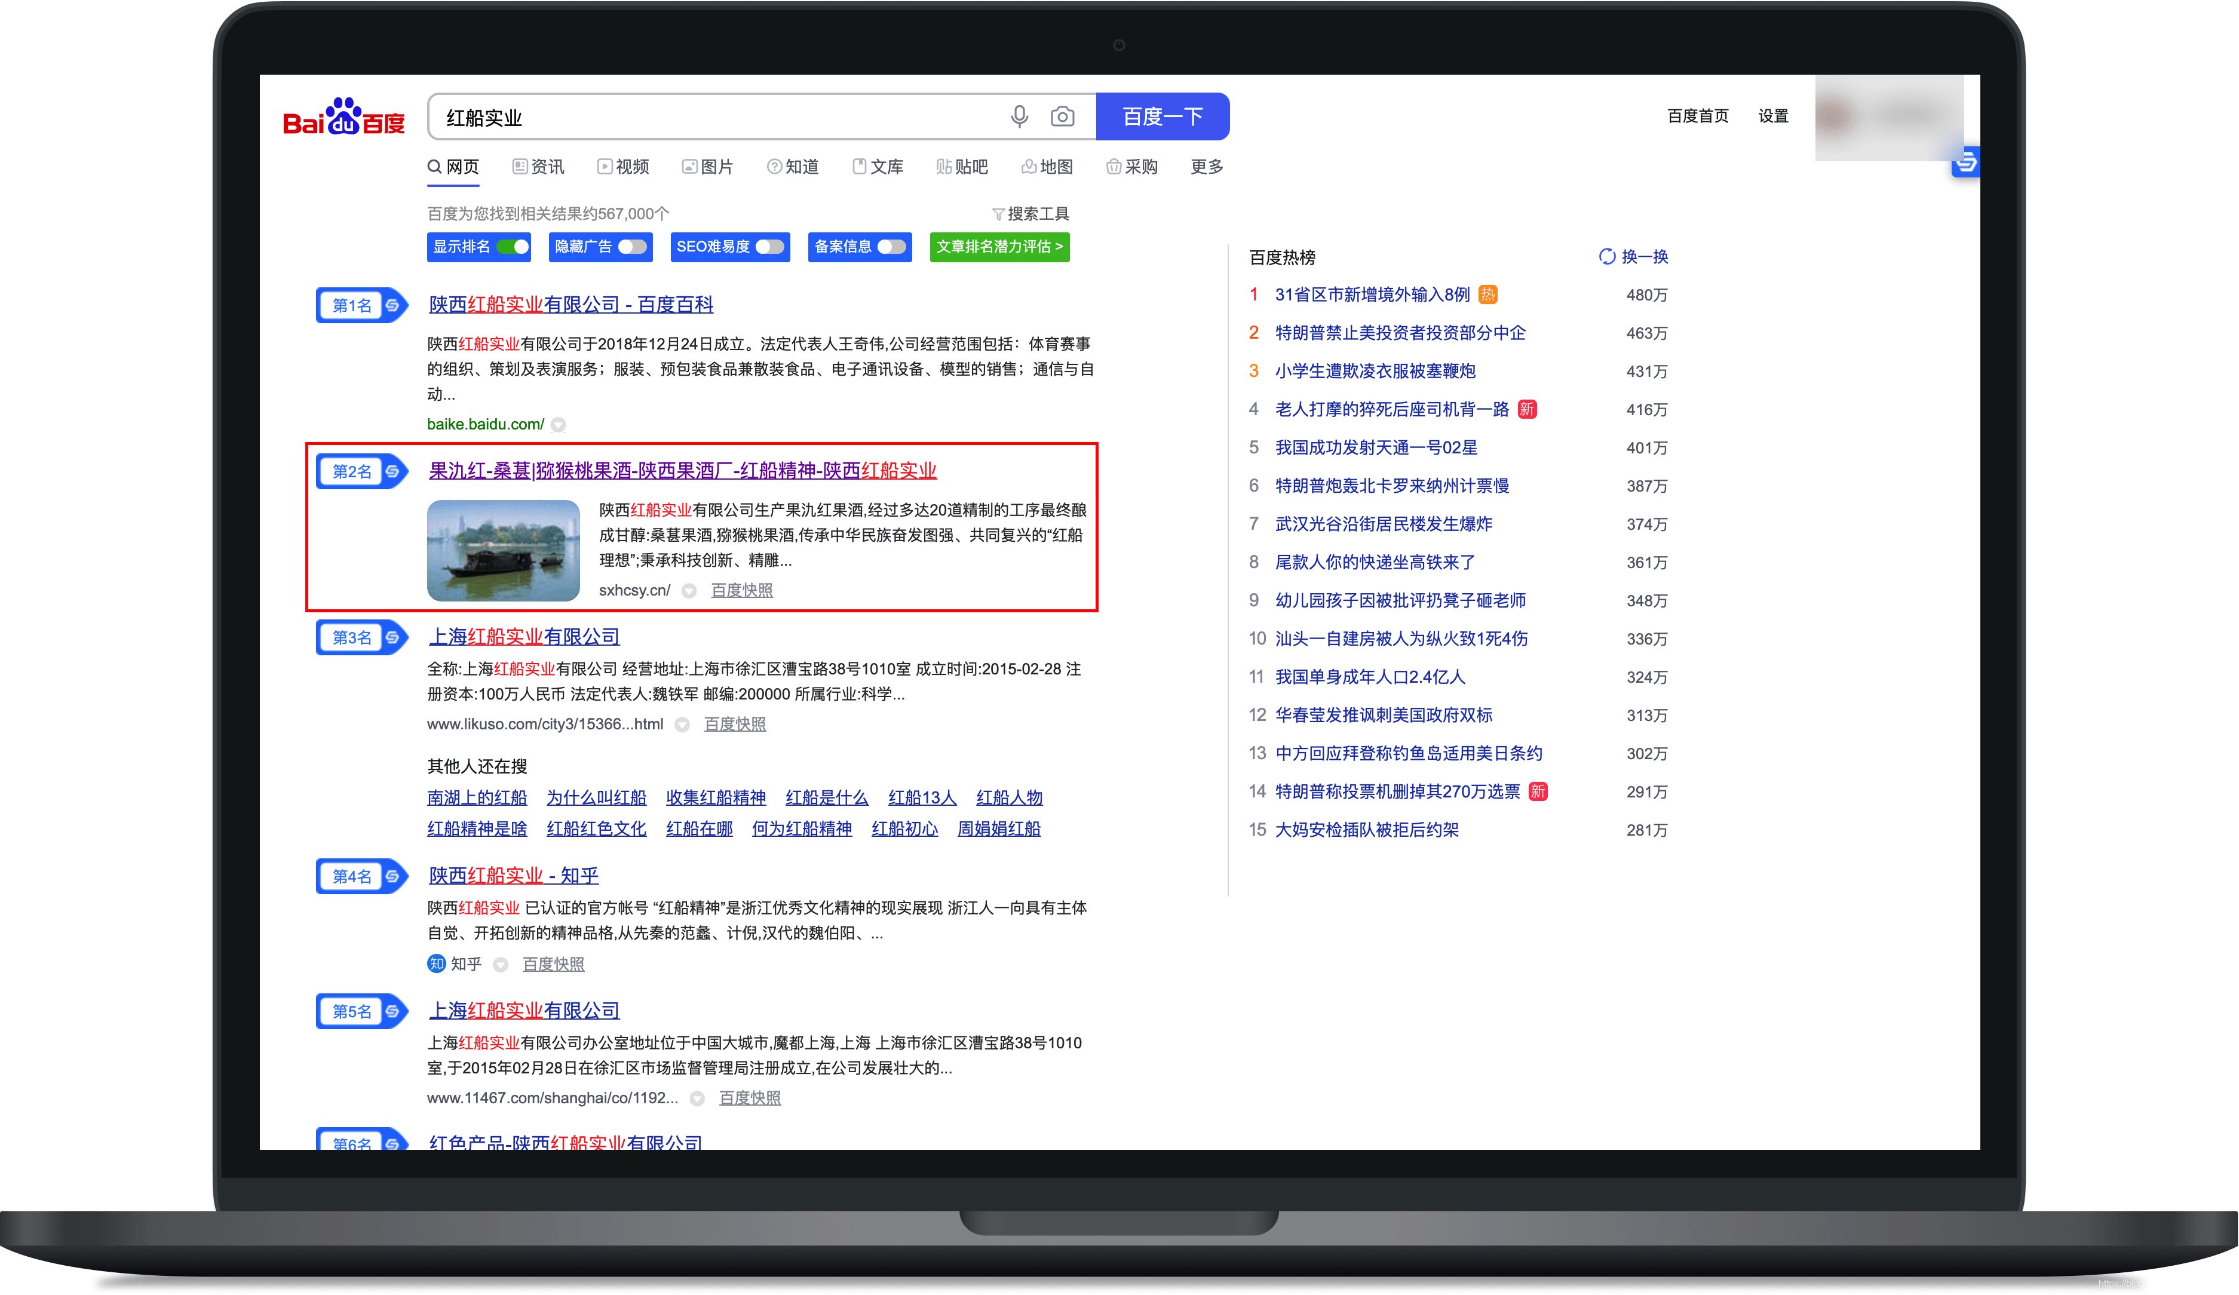Open camera image search icon
The height and width of the screenshot is (1295, 2239).
pyautogui.click(x=1062, y=116)
